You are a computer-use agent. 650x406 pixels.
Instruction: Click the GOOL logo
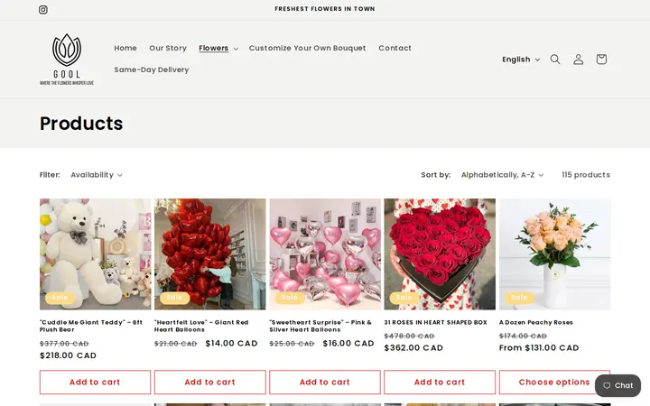[67, 60]
